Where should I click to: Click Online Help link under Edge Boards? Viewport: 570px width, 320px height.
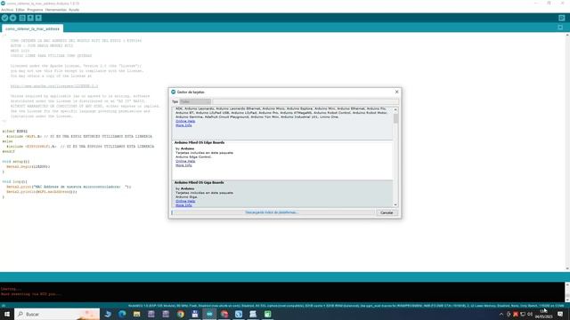(x=185, y=161)
